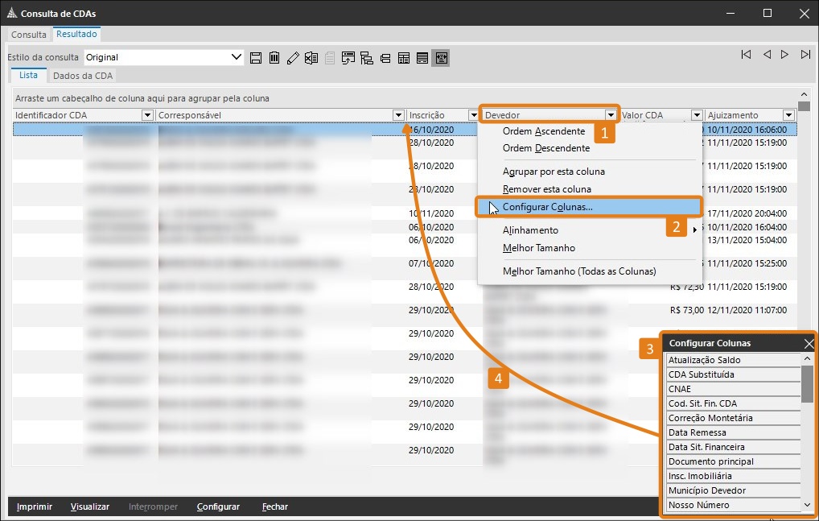This screenshot has width=819, height=521.
Task: Click the pencil edit icon
Action: [x=293, y=57]
